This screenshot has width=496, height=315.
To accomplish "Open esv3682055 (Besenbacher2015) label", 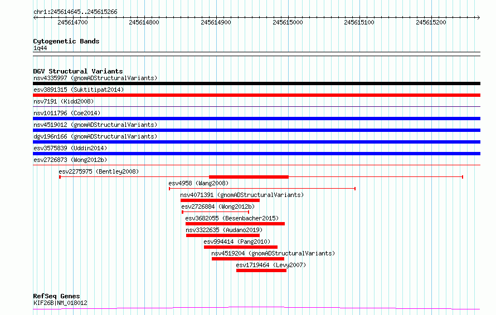I will pos(232,218).
